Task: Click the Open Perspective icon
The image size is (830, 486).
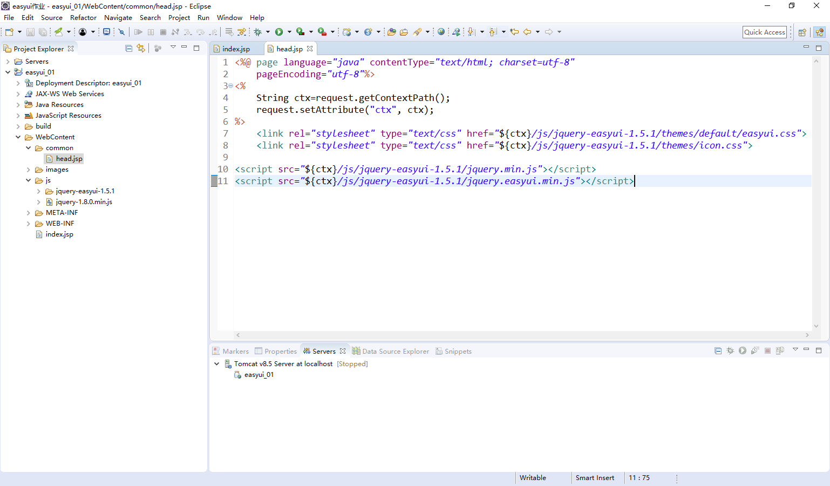Action: 802,32
